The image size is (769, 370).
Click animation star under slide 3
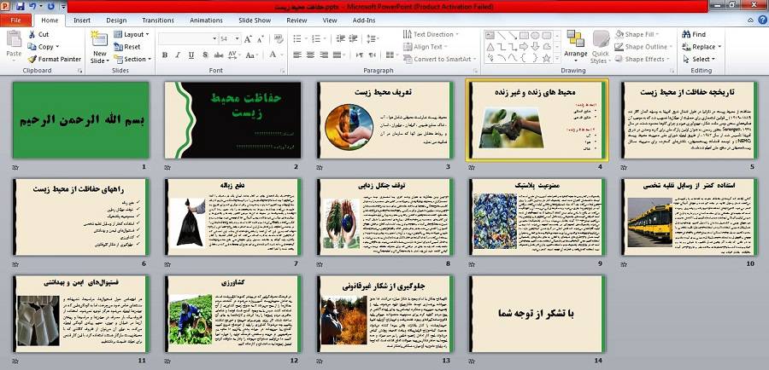(320, 167)
